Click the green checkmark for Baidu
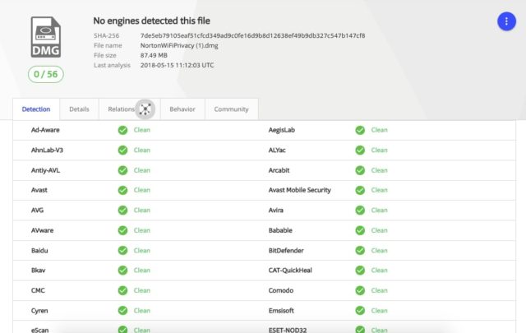526x333 pixels. click(122, 251)
